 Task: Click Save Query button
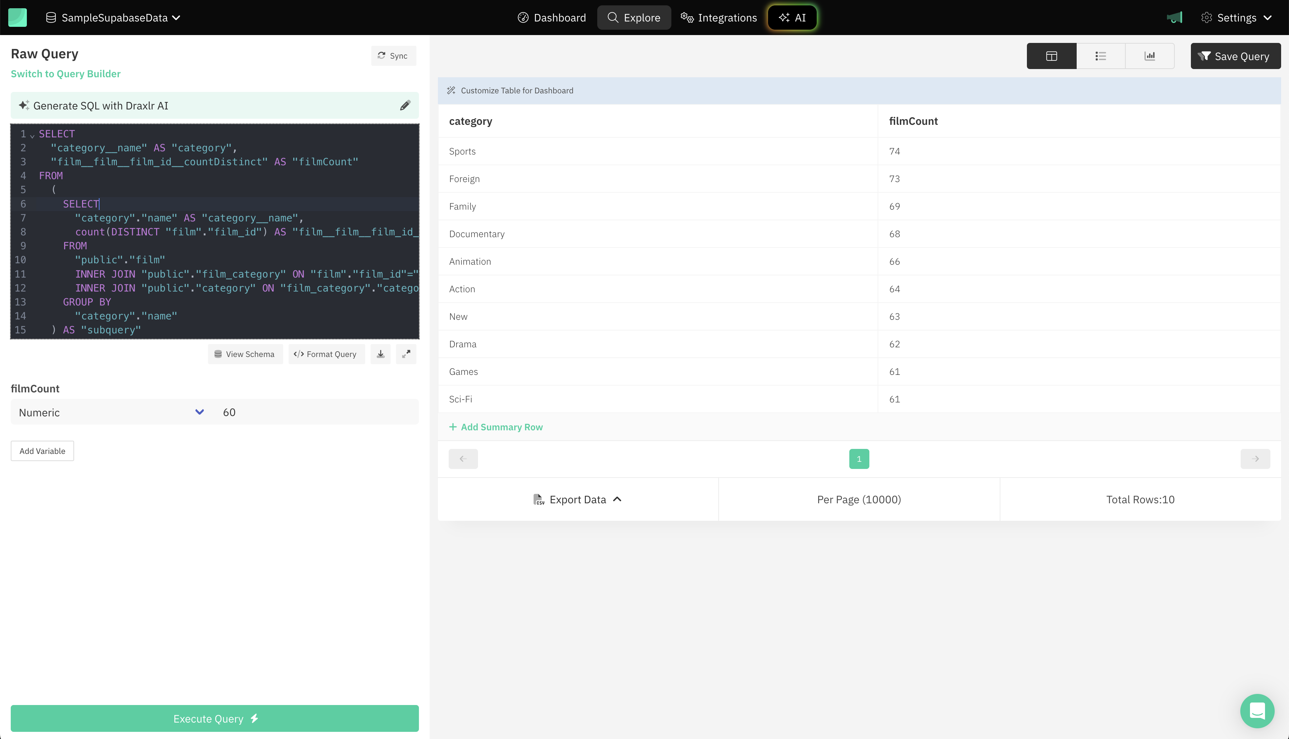[1235, 56]
